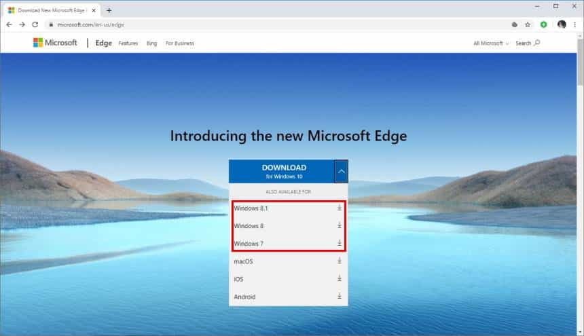Maximize the browser window
The height and width of the screenshot is (336, 584).
[555, 6]
